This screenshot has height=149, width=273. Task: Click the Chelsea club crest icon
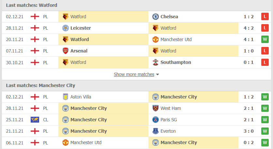[155, 17]
